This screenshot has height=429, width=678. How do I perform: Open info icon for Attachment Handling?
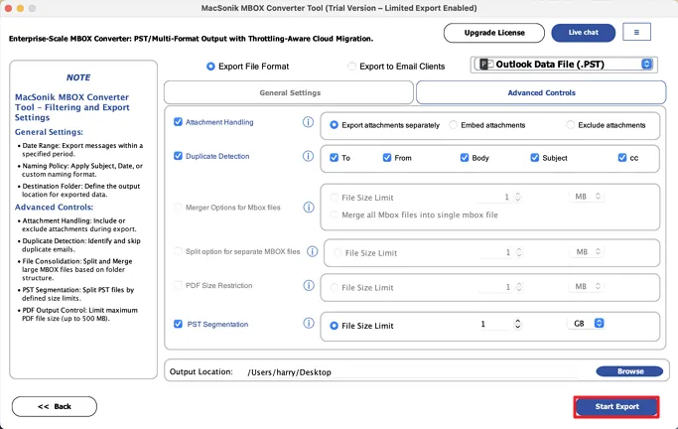pos(308,122)
